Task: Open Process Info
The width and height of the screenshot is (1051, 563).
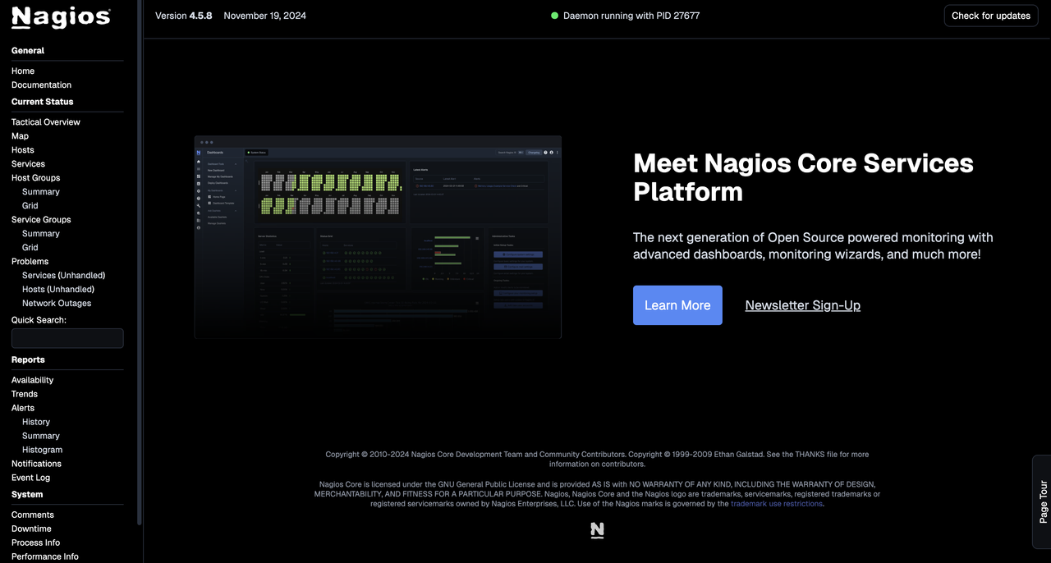Action: coord(35,542)
